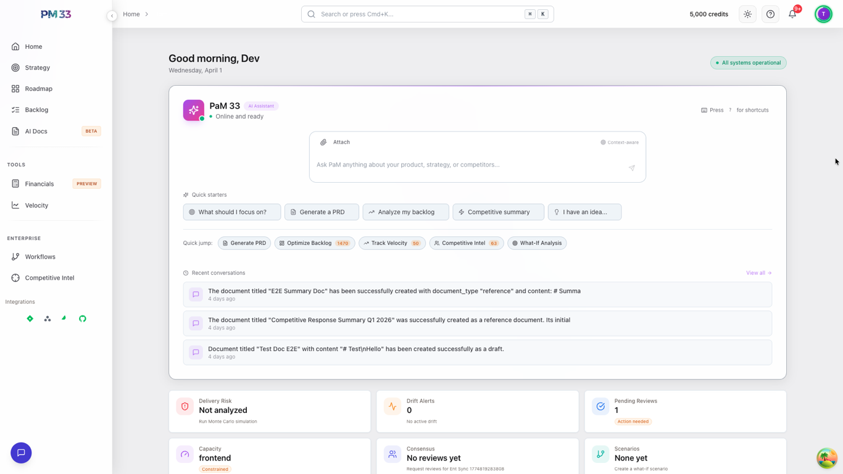Open Roadmap in the sidebar
Screen dimensions: 843x474
point(38,89)
